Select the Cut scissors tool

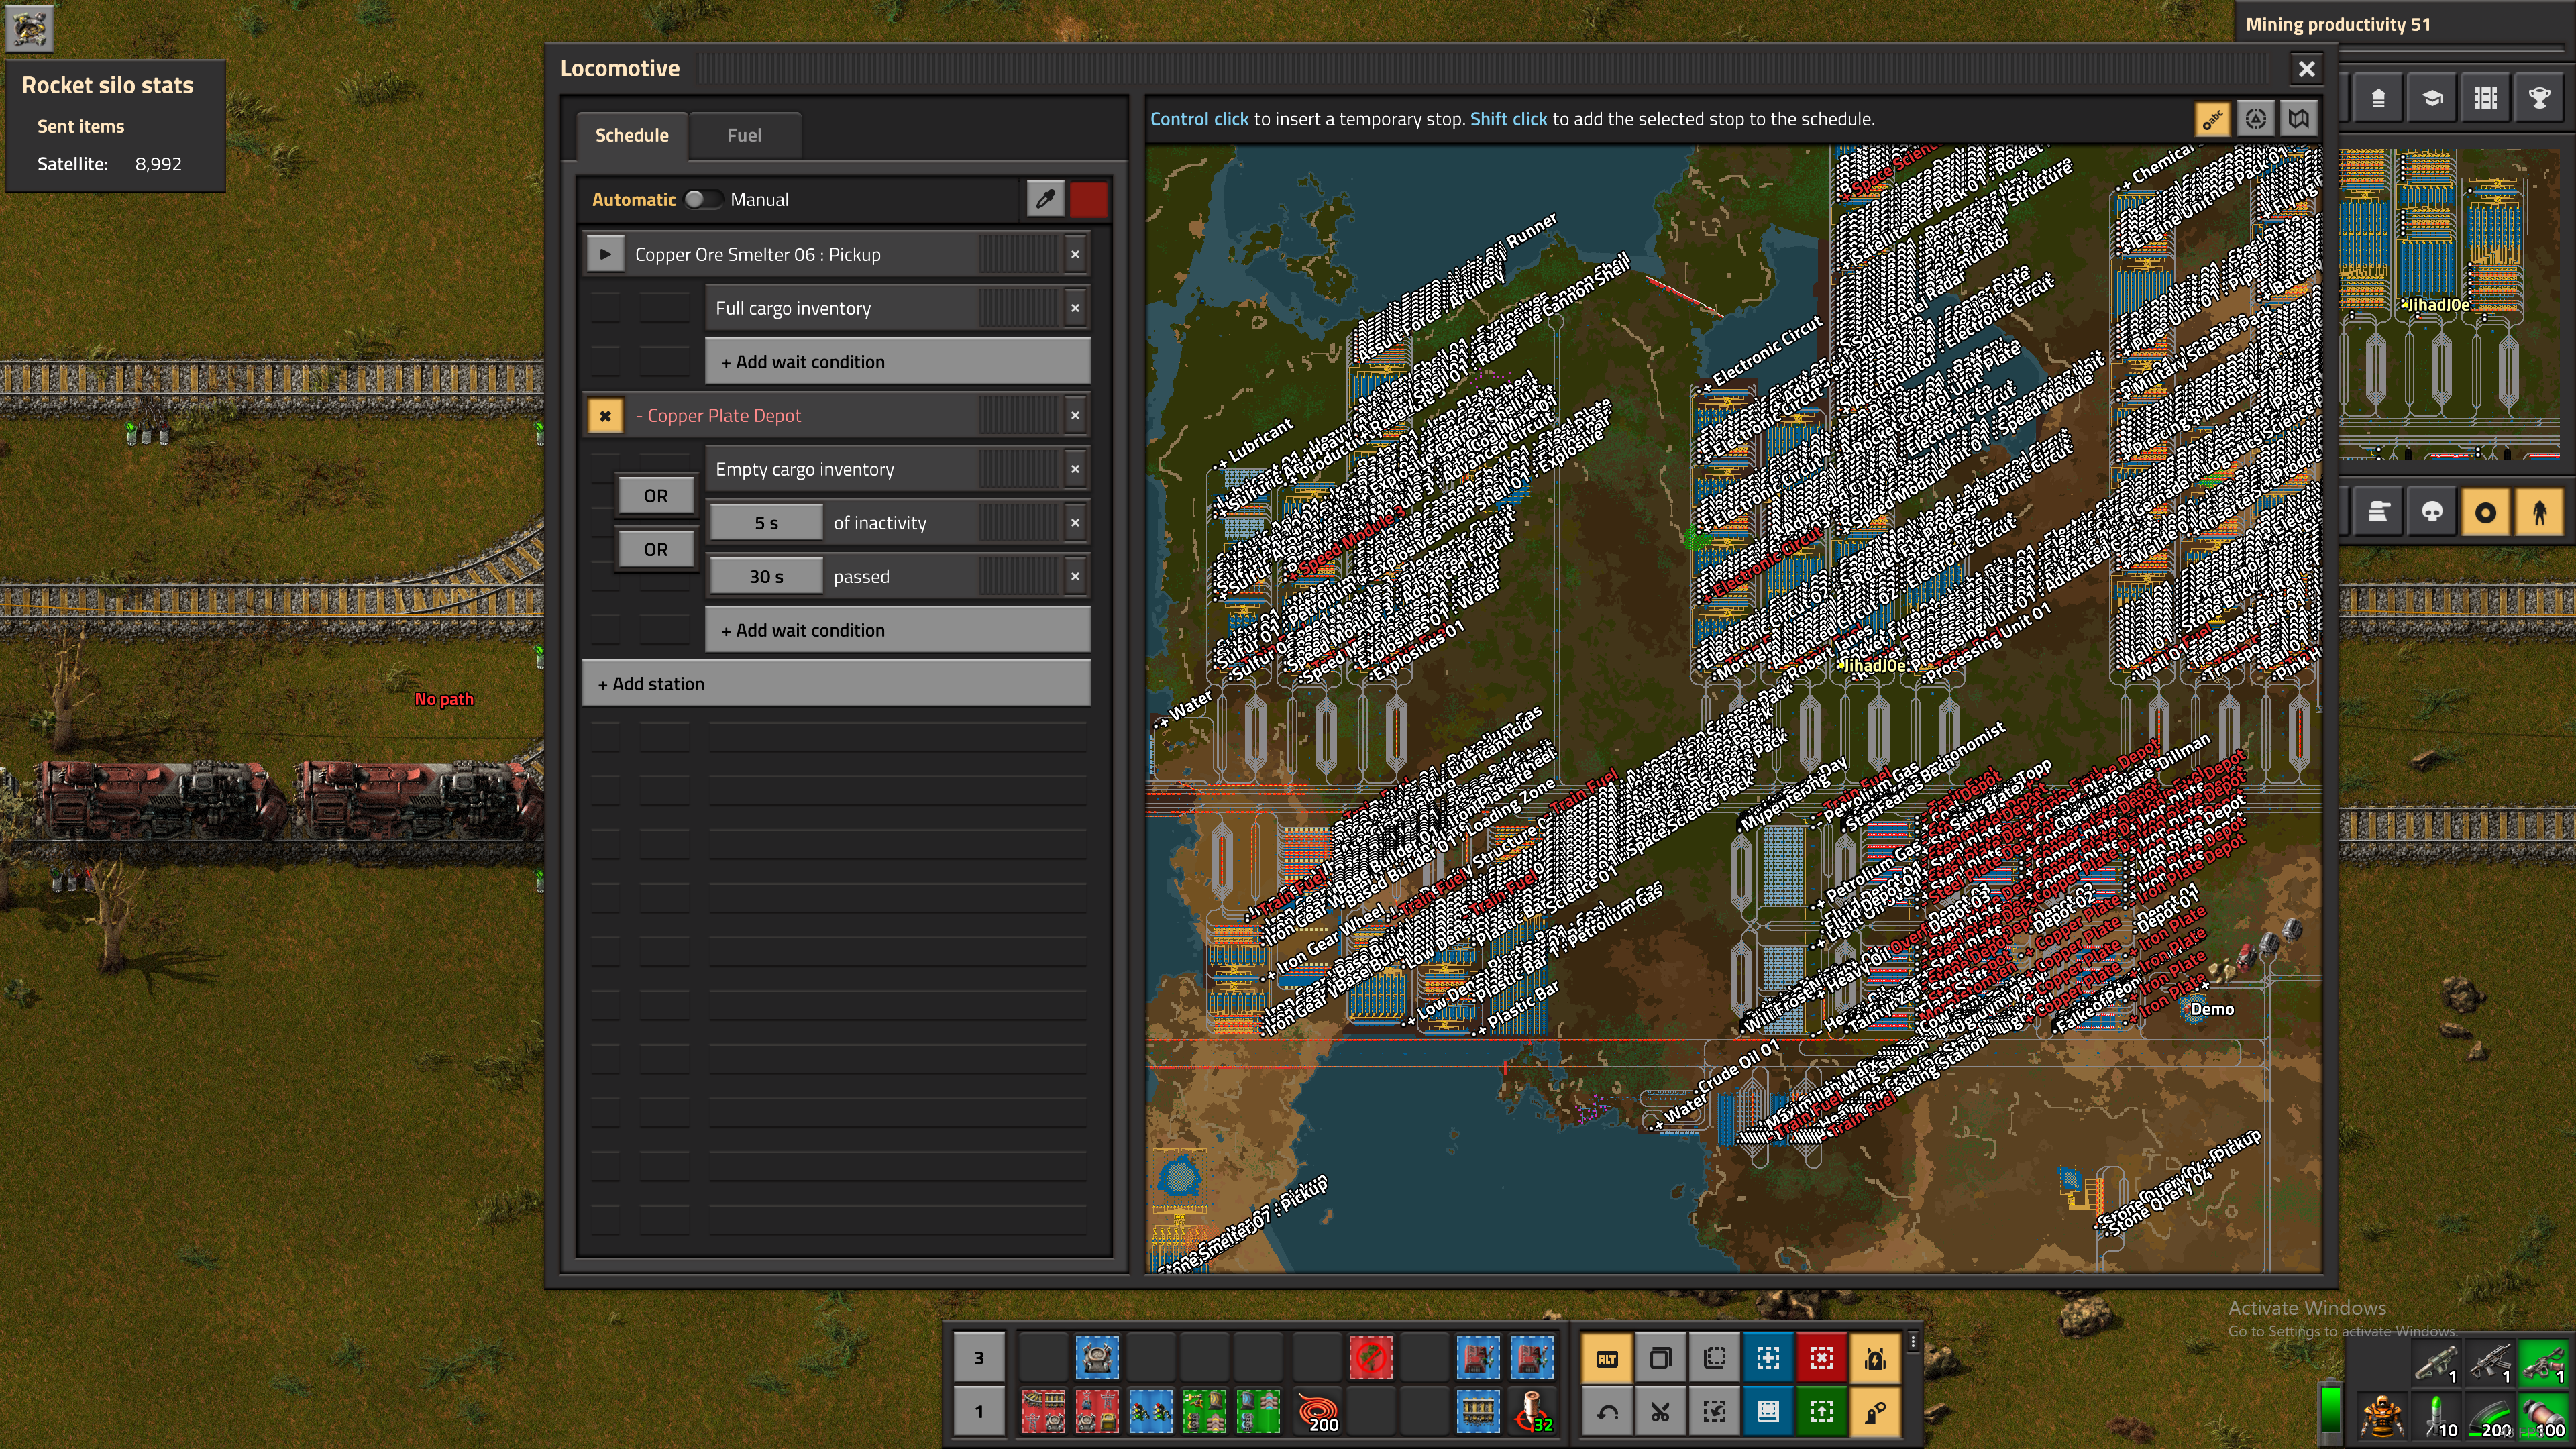coord(1660,1412)
